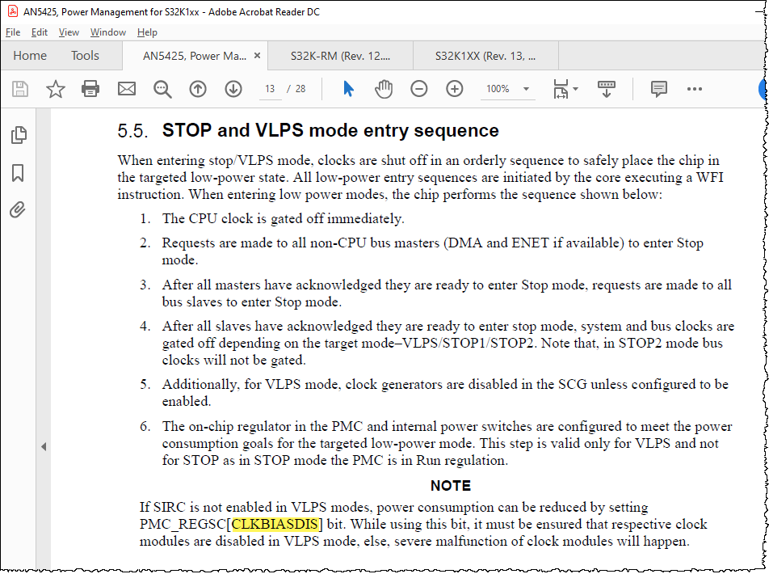Expand navigation pane with the left triangle
The height and width of the screenshot is (574, 769).
coord(44,447)
